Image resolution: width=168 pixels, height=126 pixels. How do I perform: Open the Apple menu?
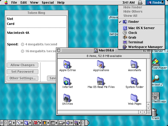[6, 2]
